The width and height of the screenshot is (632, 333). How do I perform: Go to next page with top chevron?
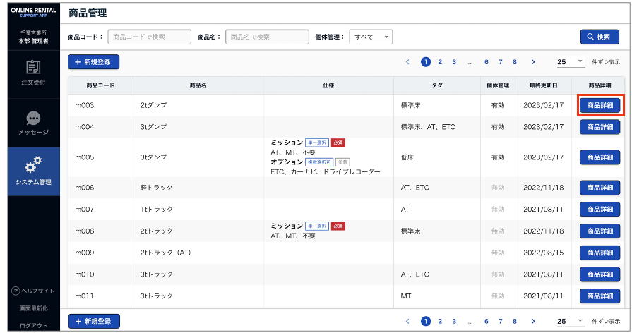click(532, 62)
